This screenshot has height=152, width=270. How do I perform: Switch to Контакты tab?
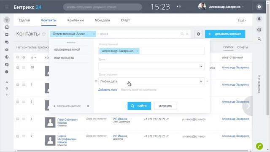click(x=49, y=20)
